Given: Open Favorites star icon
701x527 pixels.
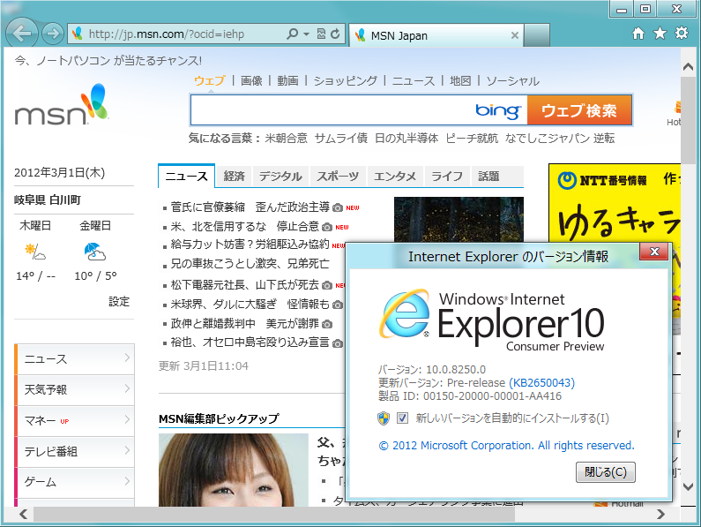Looking at the screenshot, I should pos(660,34).
